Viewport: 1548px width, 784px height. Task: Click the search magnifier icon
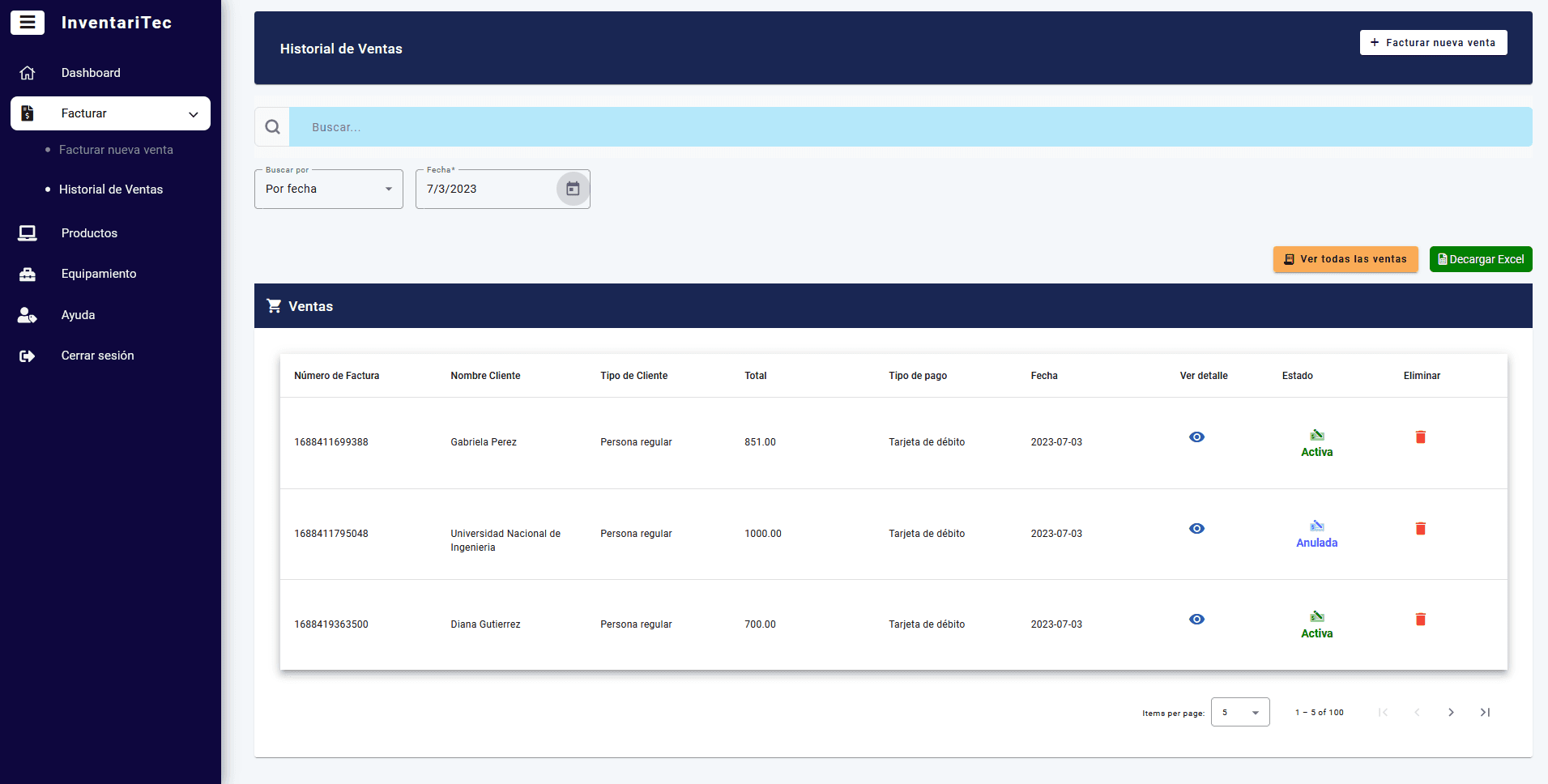click(273, 127)
